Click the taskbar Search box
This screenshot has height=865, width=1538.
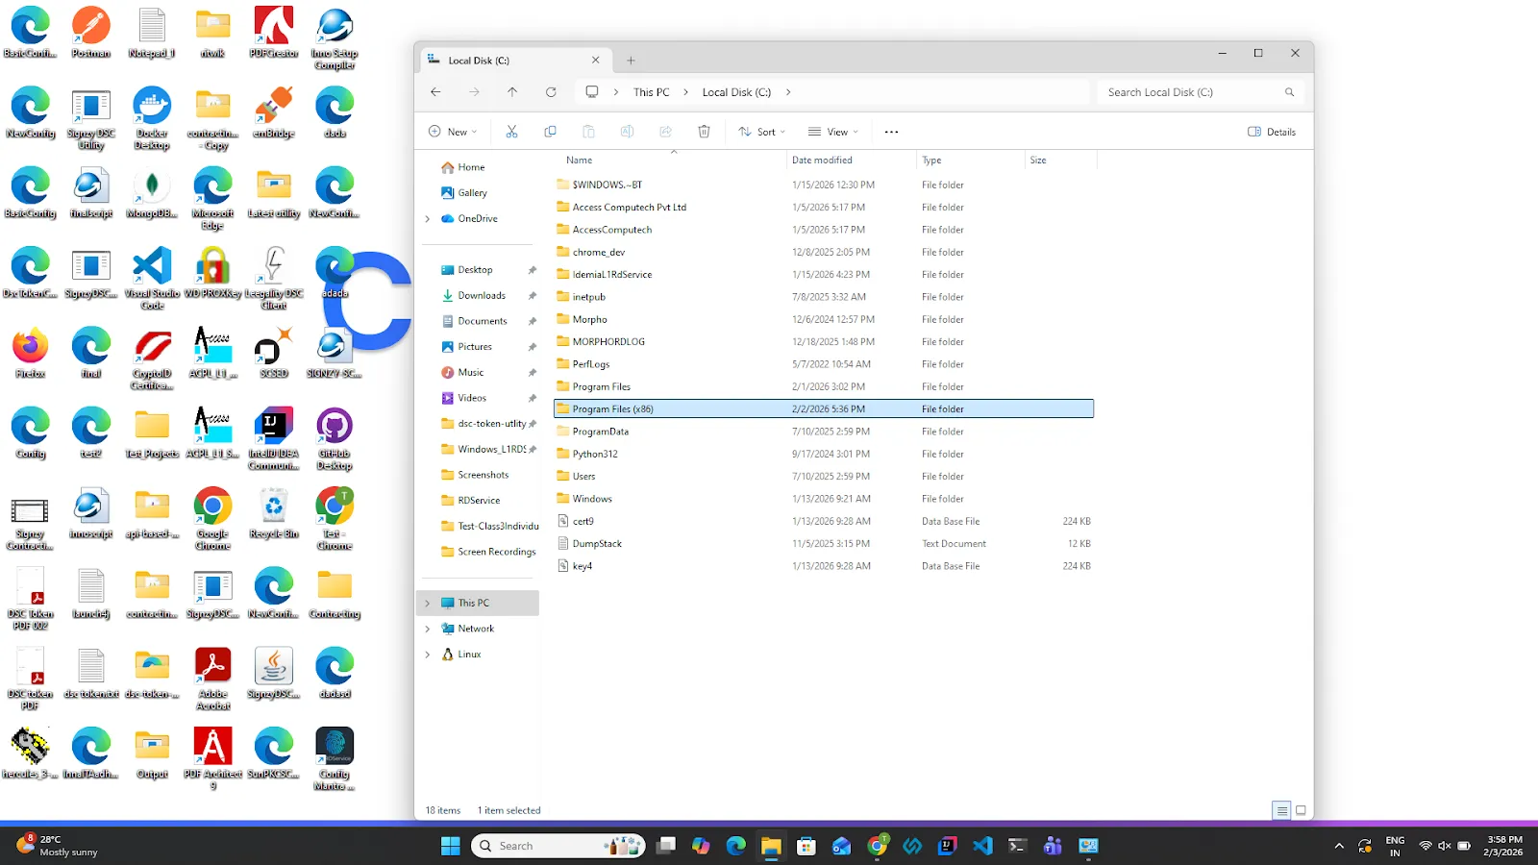pos(558,846)
